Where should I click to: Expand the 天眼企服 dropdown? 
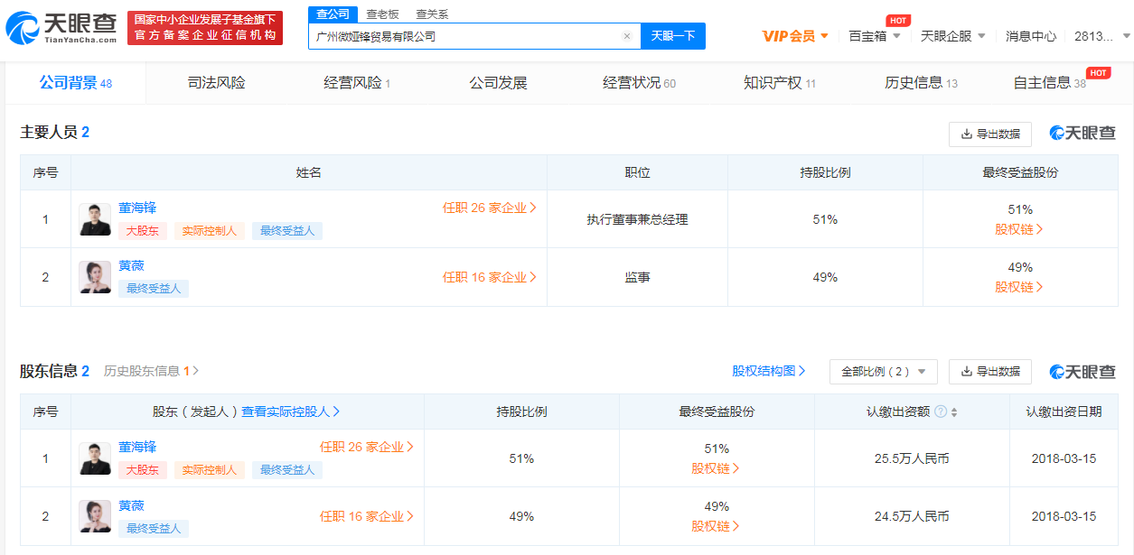[x=952, y=36]
